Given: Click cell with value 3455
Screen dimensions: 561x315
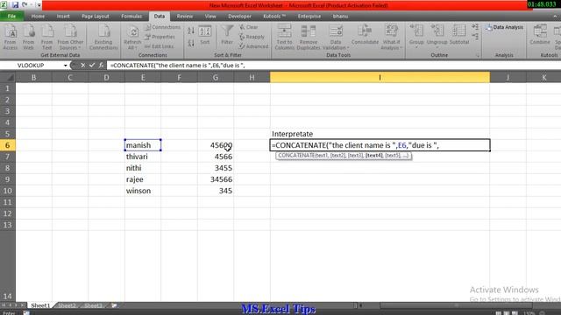Looking at the screenshot, I should click(x=216, y=168).
